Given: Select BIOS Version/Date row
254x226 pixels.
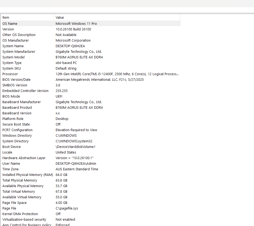Looking at the screenshot, I should (x=91, y=79).
